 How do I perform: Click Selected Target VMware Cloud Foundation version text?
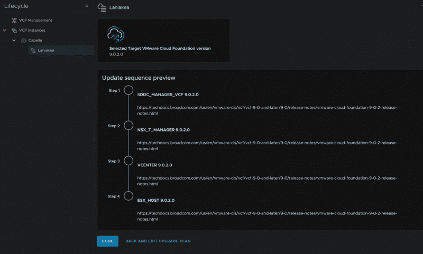tap(160, 49)
